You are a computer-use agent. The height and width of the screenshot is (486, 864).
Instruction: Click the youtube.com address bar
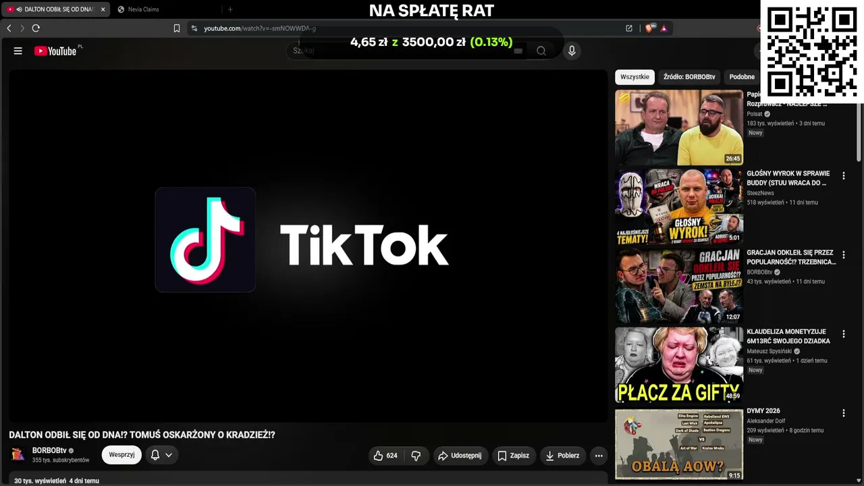[405, 28]
